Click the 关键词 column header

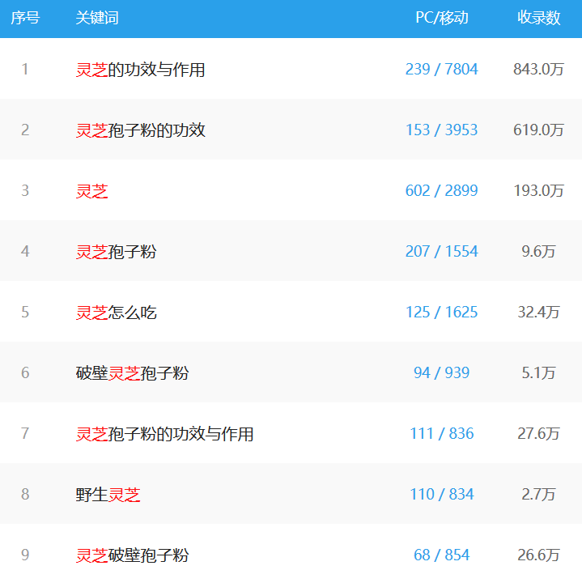click(x=97, y=18)
